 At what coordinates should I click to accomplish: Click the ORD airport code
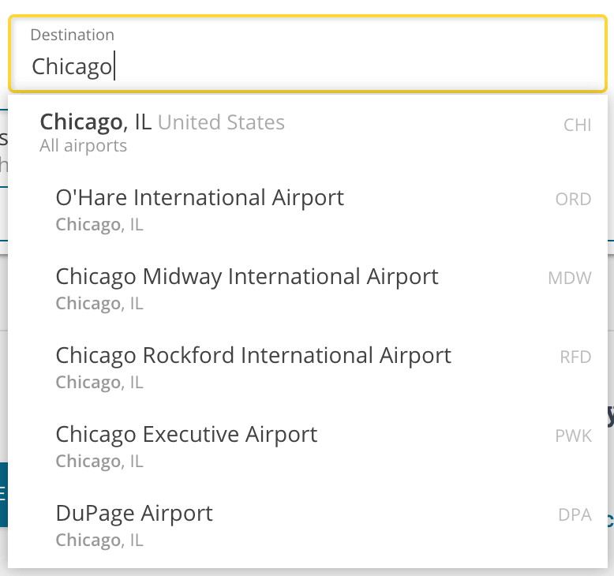(x=573, y=200)
